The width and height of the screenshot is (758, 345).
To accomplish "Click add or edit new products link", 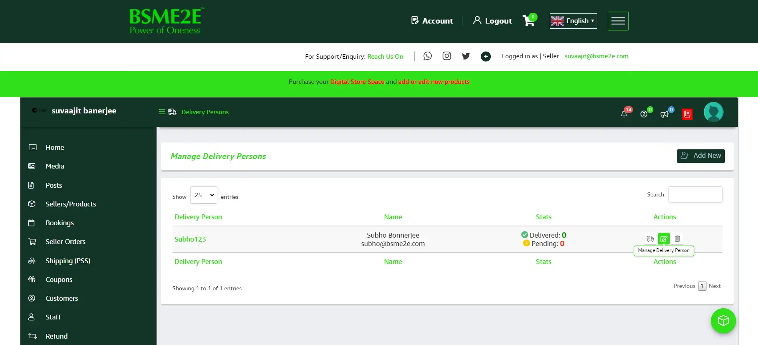I will (x=434, y=81).
